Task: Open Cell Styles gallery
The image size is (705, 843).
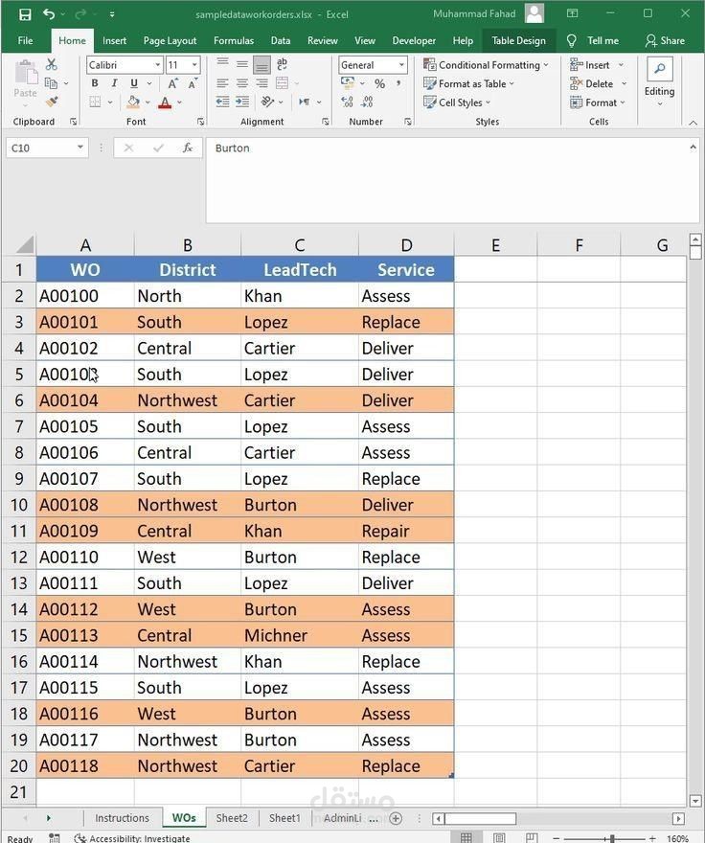Action: coord(457,103)
